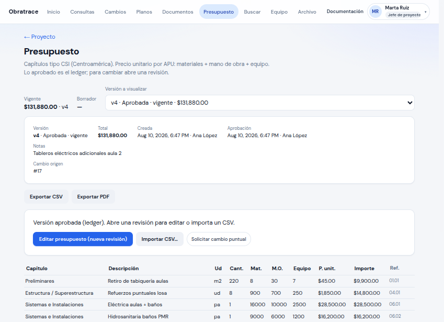Click the Descripción column header
Screen dimensions: 444x322
(x=123, y=269)
